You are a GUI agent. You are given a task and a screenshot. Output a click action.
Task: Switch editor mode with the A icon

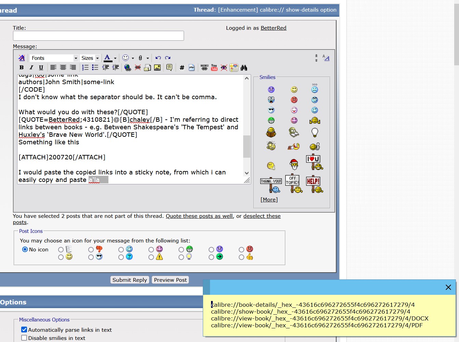(326, 58)
